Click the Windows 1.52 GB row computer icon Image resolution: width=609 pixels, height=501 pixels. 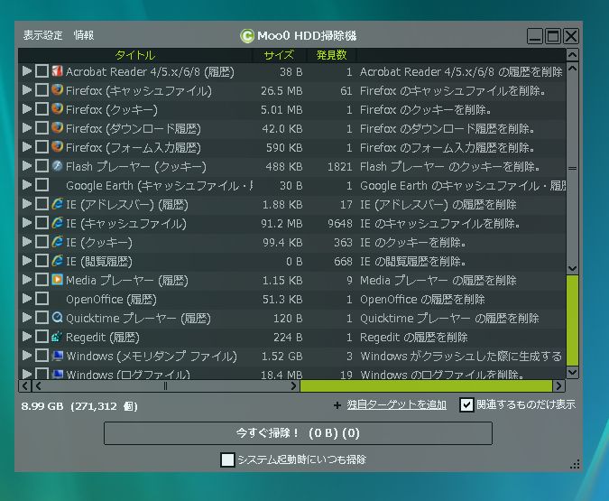click(57, 356)
